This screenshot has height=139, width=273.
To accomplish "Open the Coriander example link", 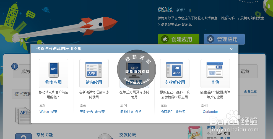I will [x=210, y=112].
